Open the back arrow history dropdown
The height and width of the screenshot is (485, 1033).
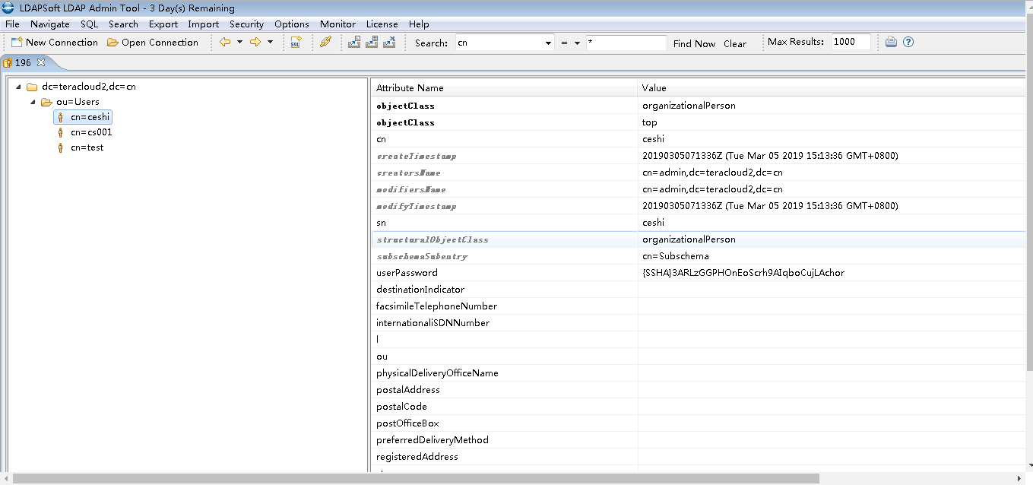[x=239, y=43]
